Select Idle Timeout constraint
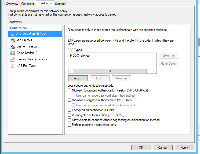Viewport: 200px width, 154px height. [x=35, y=40]
